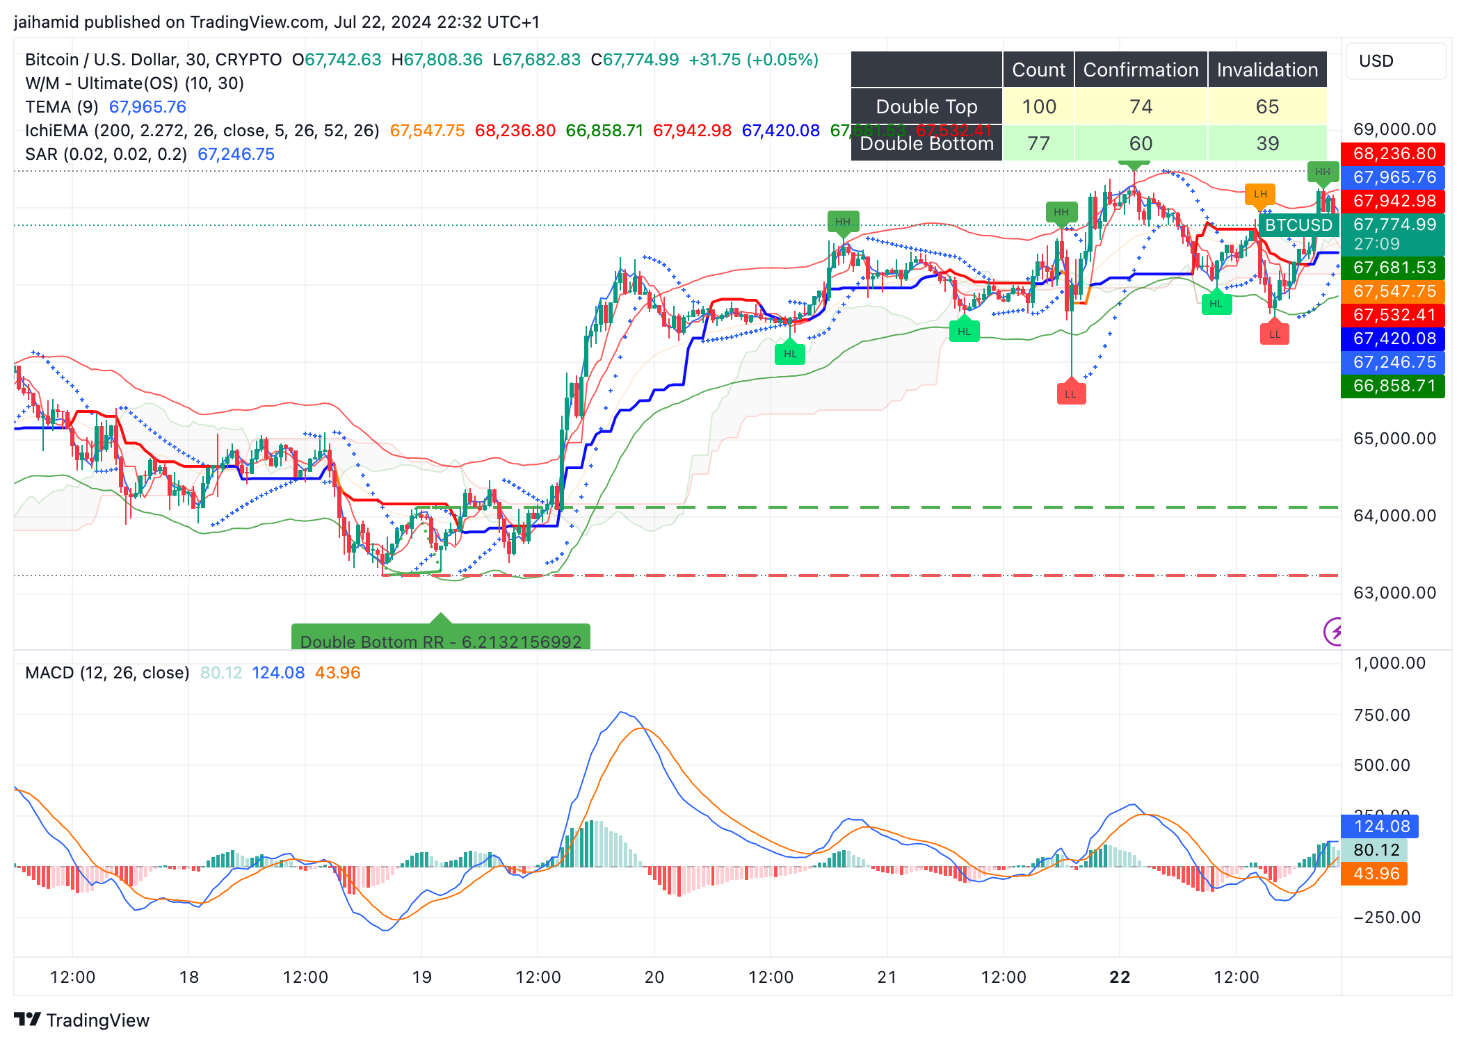Click the 67,246.75 value in the SAR legend
Viewport: 1466px width, 1044px height.
[x=236, y=154]
